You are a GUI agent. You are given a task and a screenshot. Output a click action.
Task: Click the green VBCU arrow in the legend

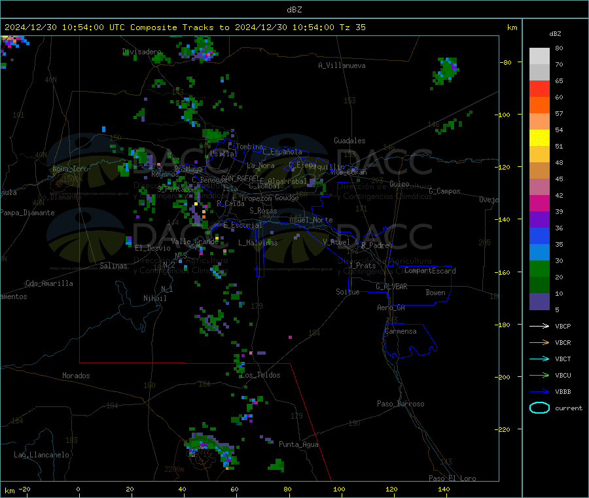tap(539, 375)
